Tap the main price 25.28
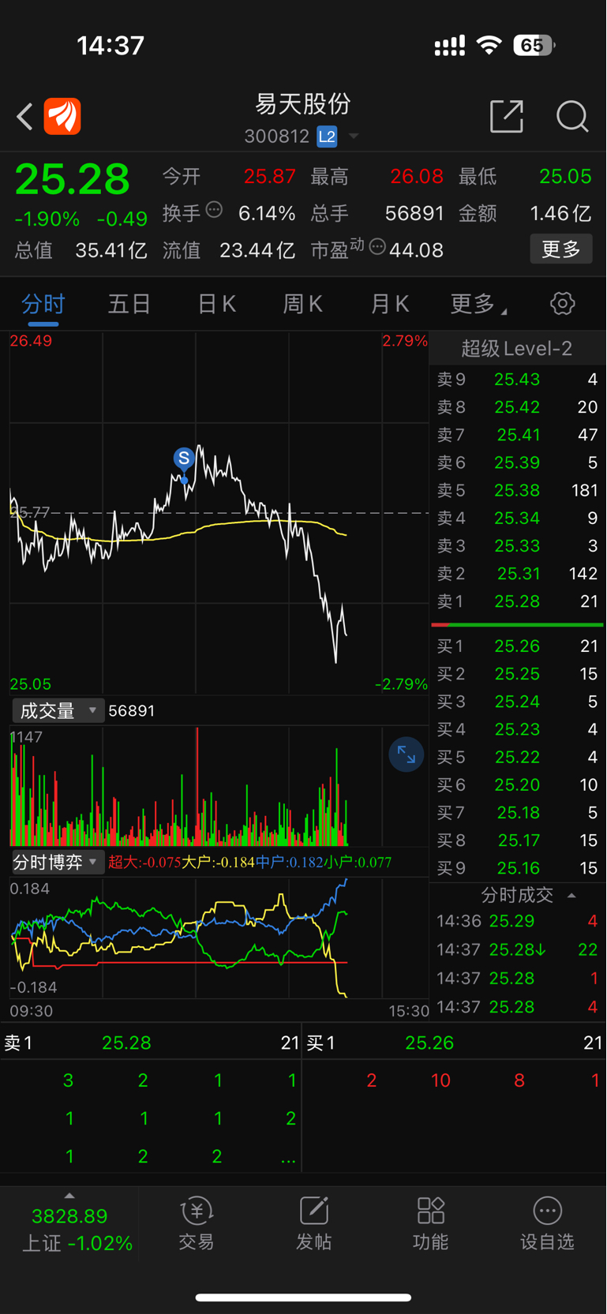 pyautogui.click(x=72, y=179)
